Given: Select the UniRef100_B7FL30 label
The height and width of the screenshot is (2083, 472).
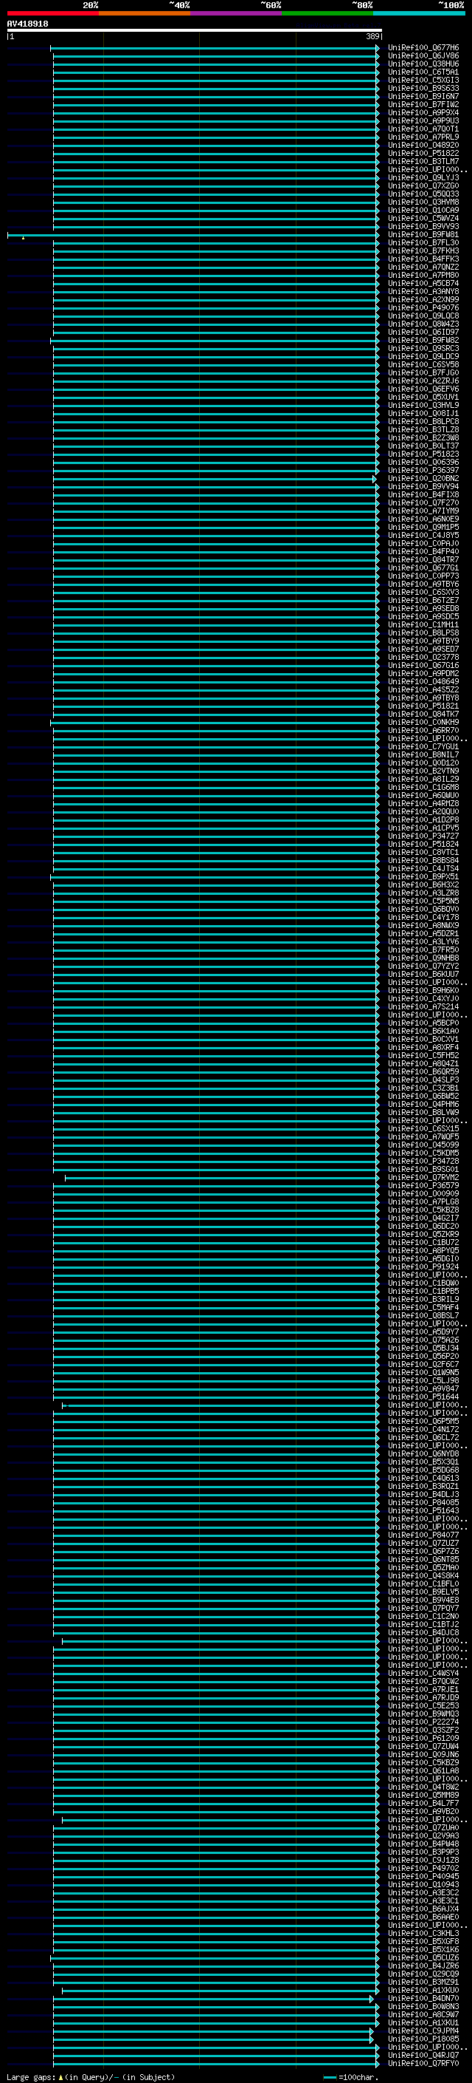Looking at the screenshot, I should 423,242.
